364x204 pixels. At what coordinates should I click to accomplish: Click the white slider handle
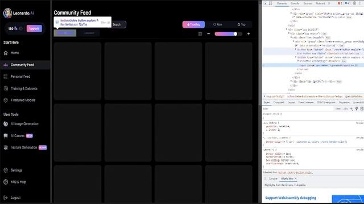pyautogui.click(x=235, y=34)
